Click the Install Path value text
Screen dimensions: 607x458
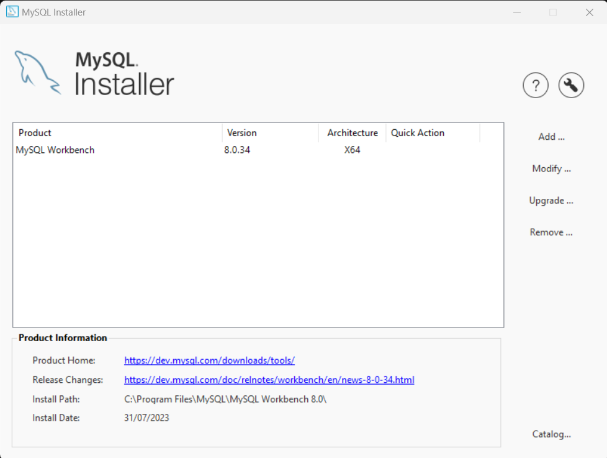point(225,399)
